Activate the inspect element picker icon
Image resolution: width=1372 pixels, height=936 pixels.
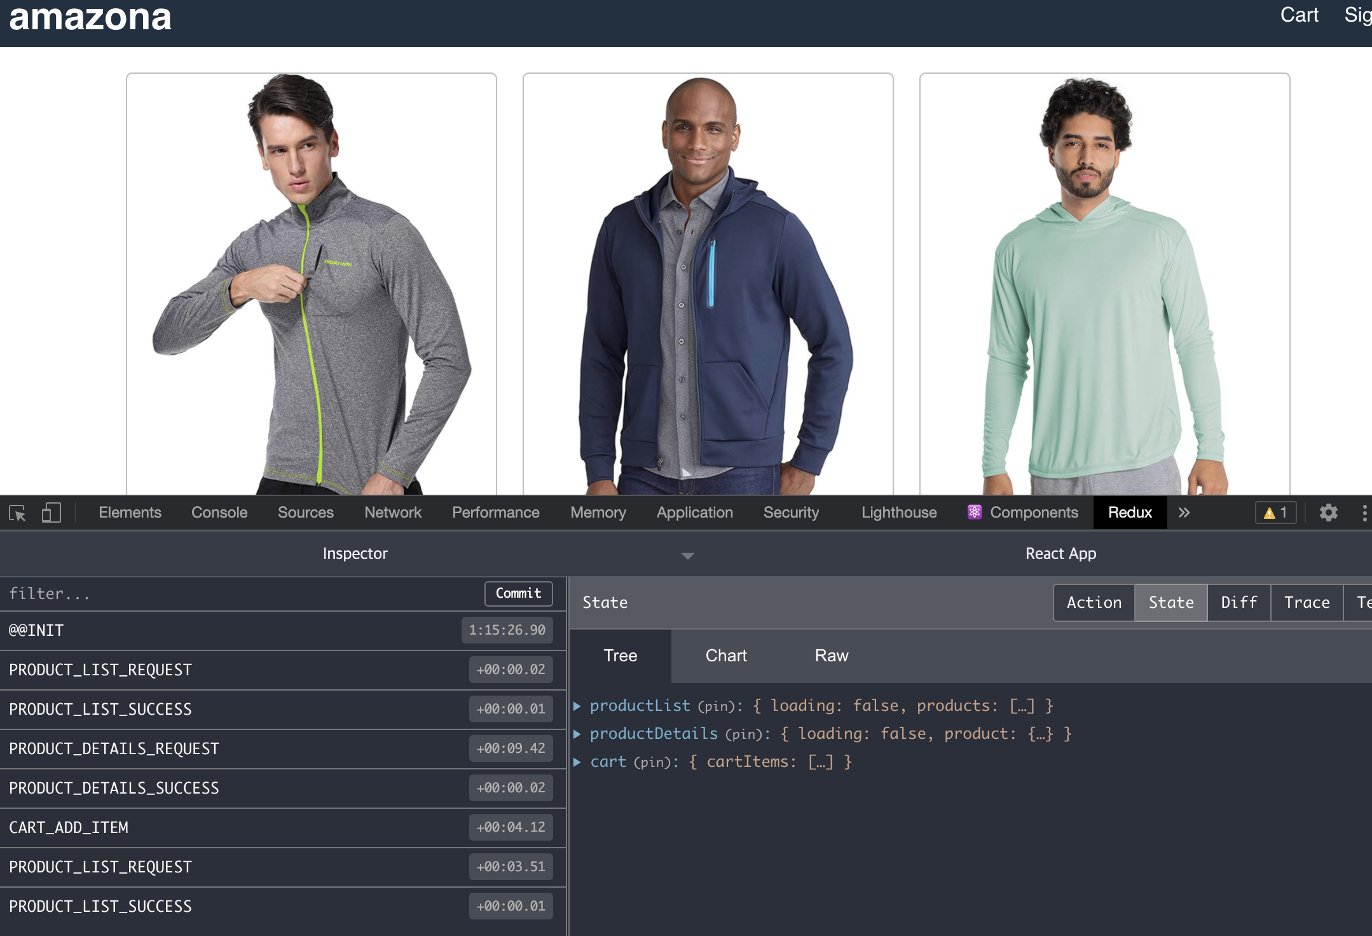pos(17,513)
